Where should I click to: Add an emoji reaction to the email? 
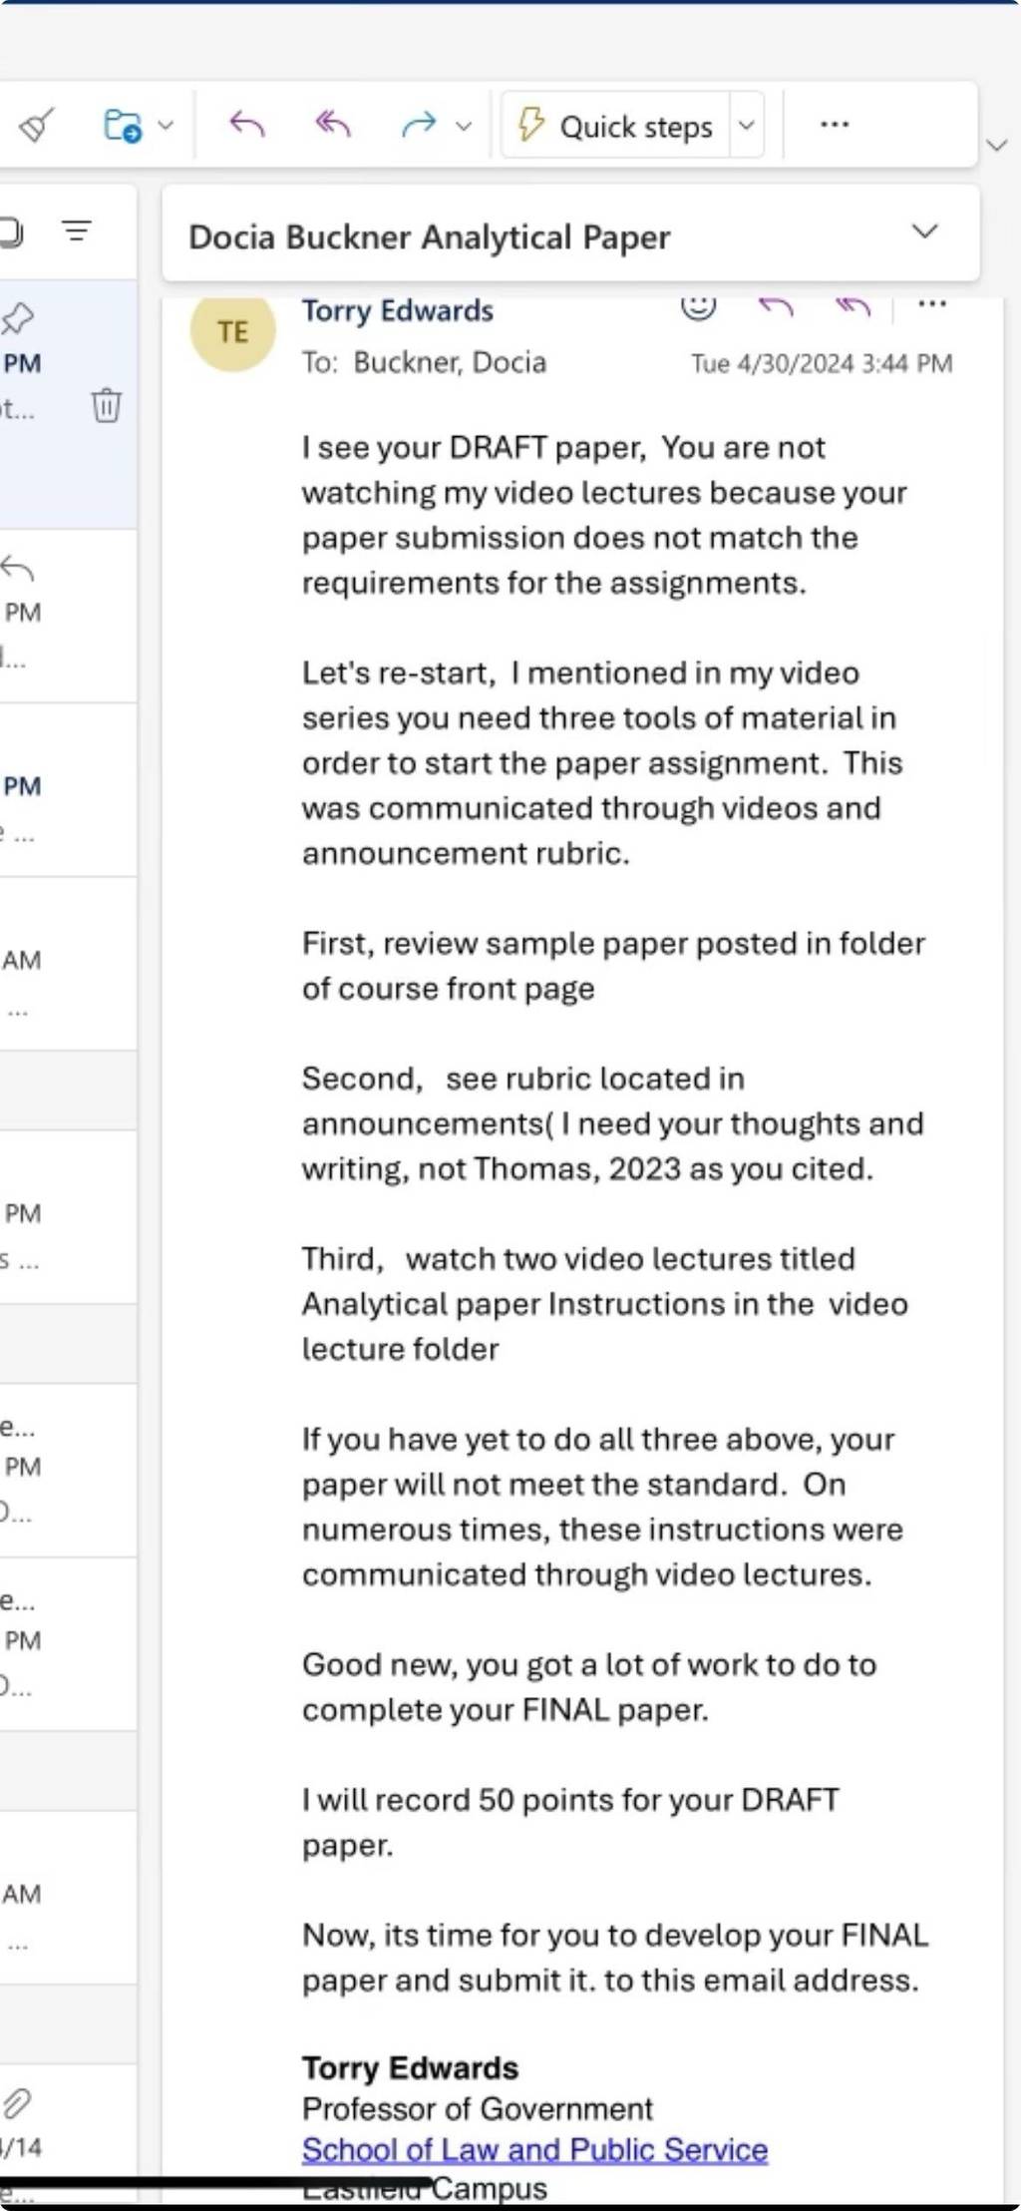698,306
